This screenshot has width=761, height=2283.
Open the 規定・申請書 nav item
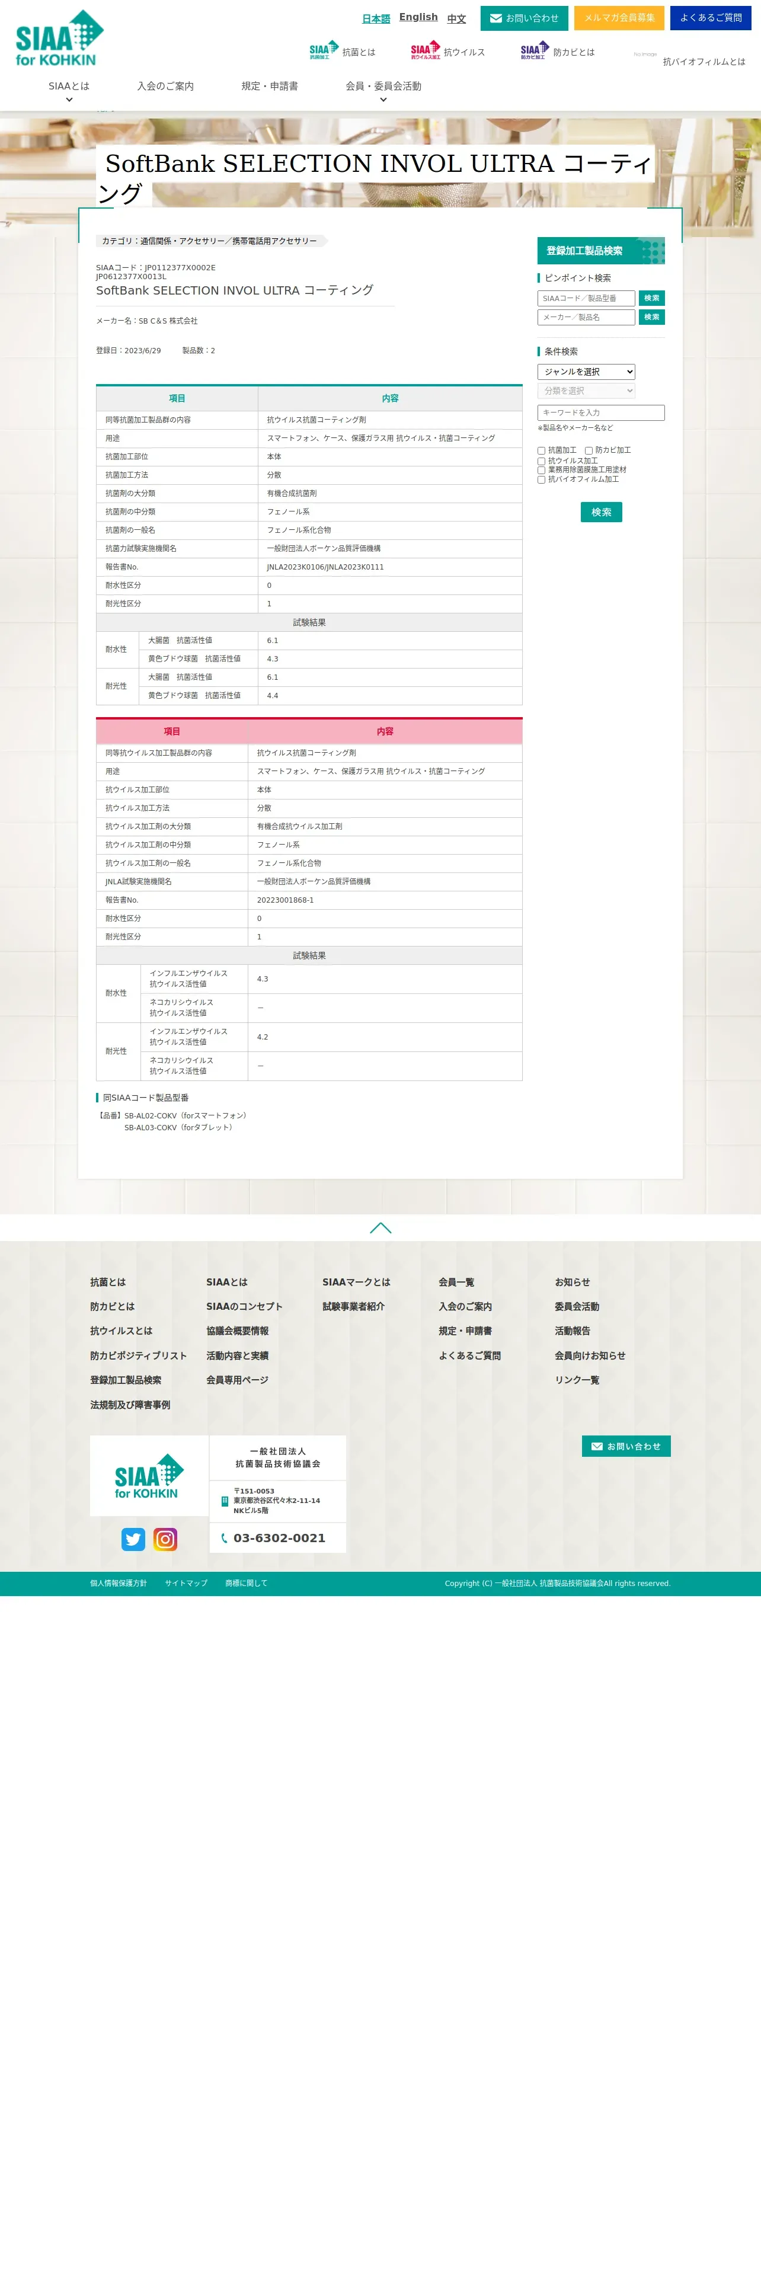tap(269, 86)
